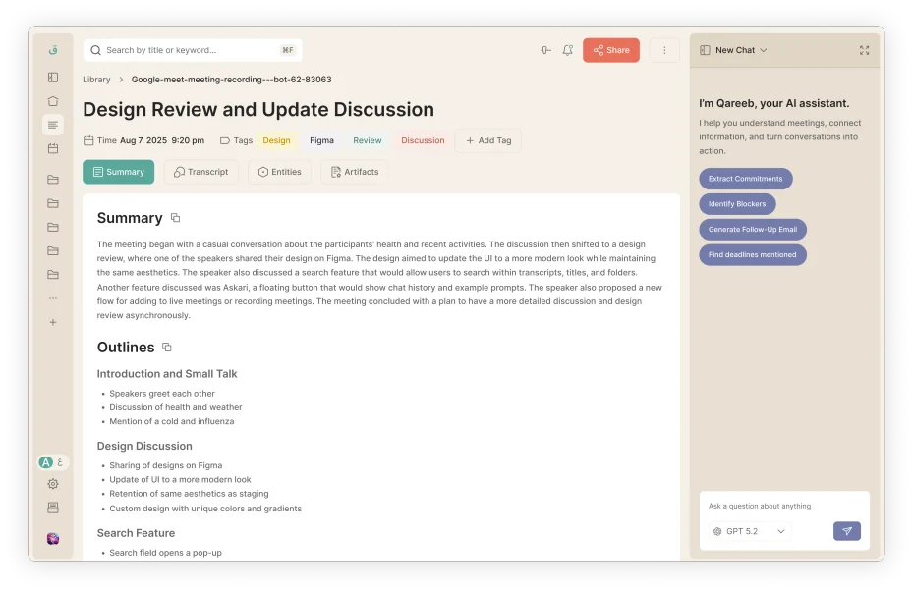Open notifications bell
913x591 pixels.
(x=568, y=51)
